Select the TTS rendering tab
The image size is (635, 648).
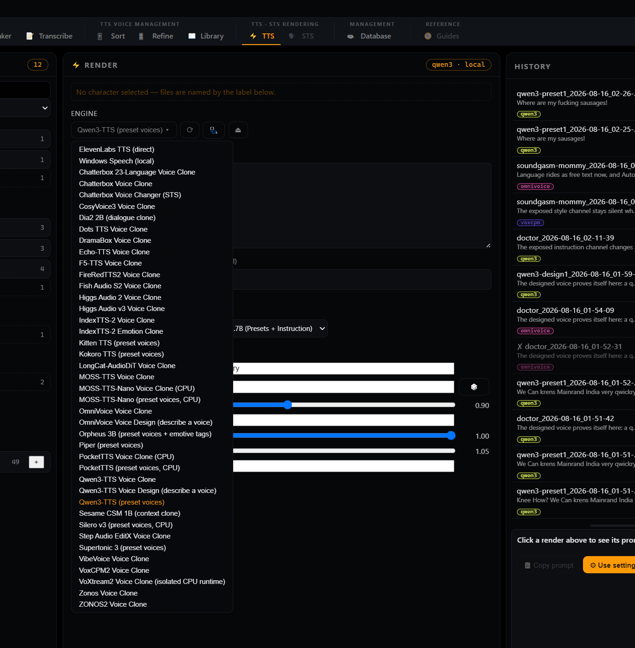262,36
